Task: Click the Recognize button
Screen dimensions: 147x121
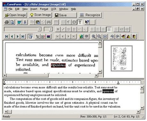Action: [x=90, y=15]
